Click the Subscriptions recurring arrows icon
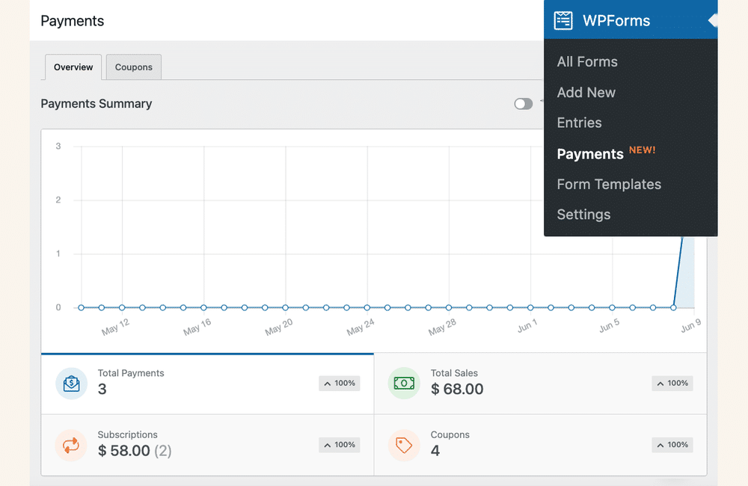 tap(71, 445)
